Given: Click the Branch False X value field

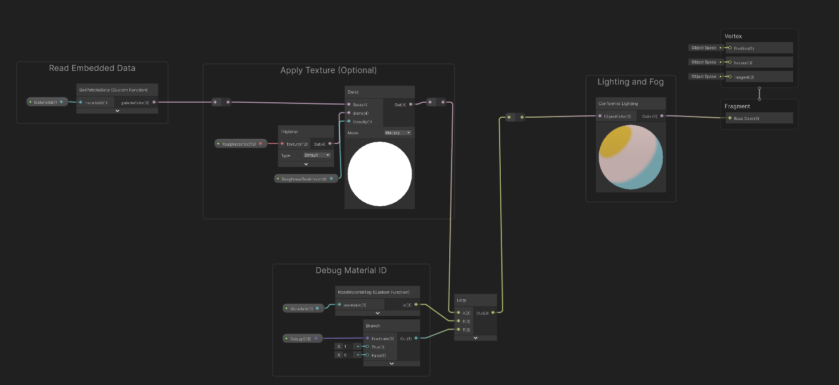Looking at the screenshot, I should (x=347, y=355).
